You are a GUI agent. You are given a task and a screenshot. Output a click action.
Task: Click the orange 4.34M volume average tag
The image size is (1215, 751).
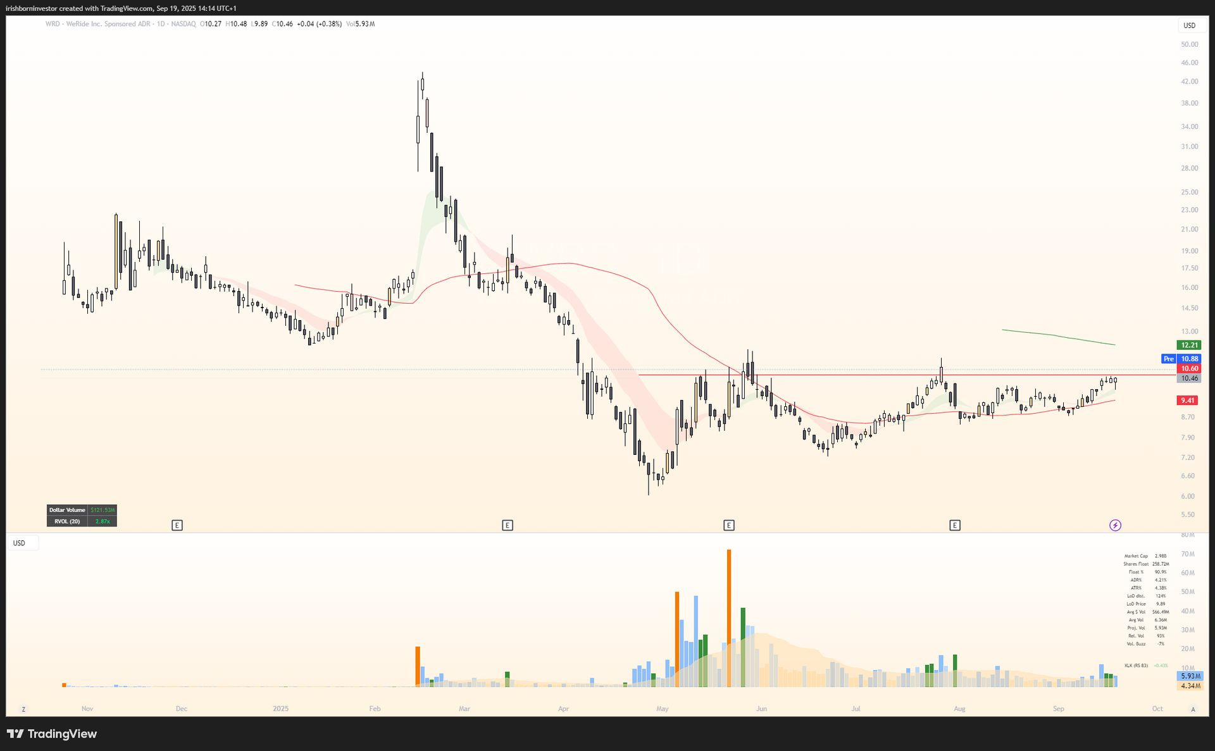tap(1189, 686)
